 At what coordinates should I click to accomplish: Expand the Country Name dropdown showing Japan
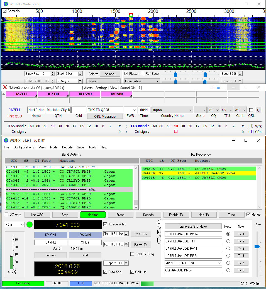click(x=172, y=110)
